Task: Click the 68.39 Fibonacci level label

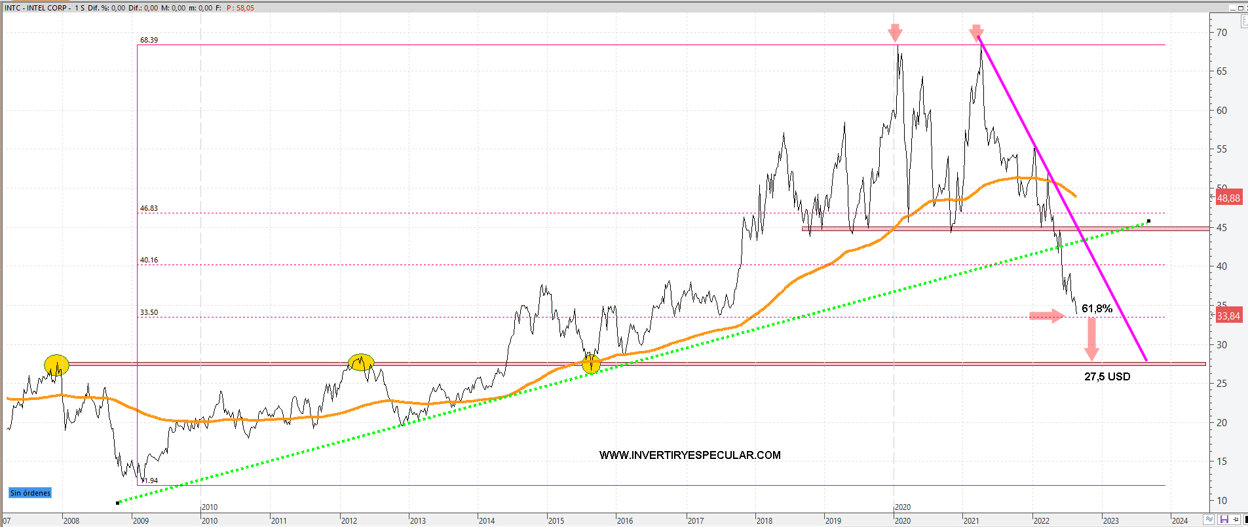Action: [x=149, y=40]
